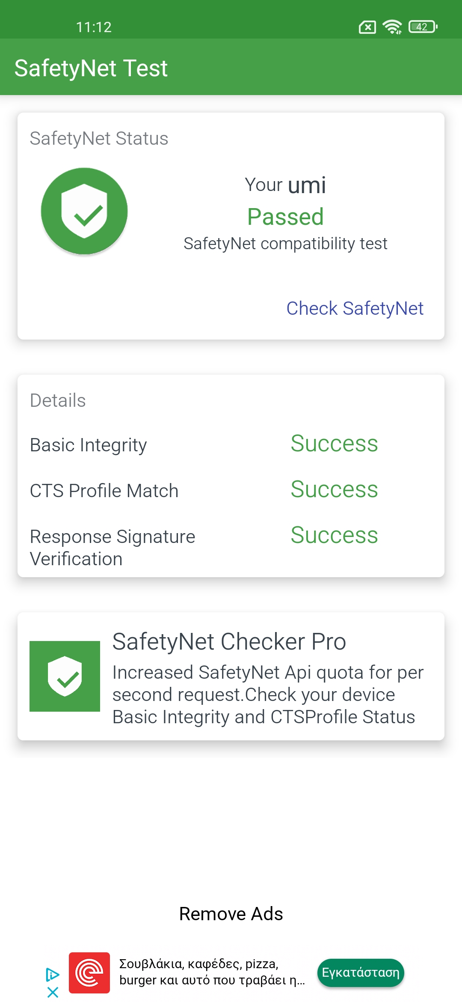Tap the clock time in status bar
Image resolution: width=462 pixels, height=1002 pixels.
tap(94, 27)
